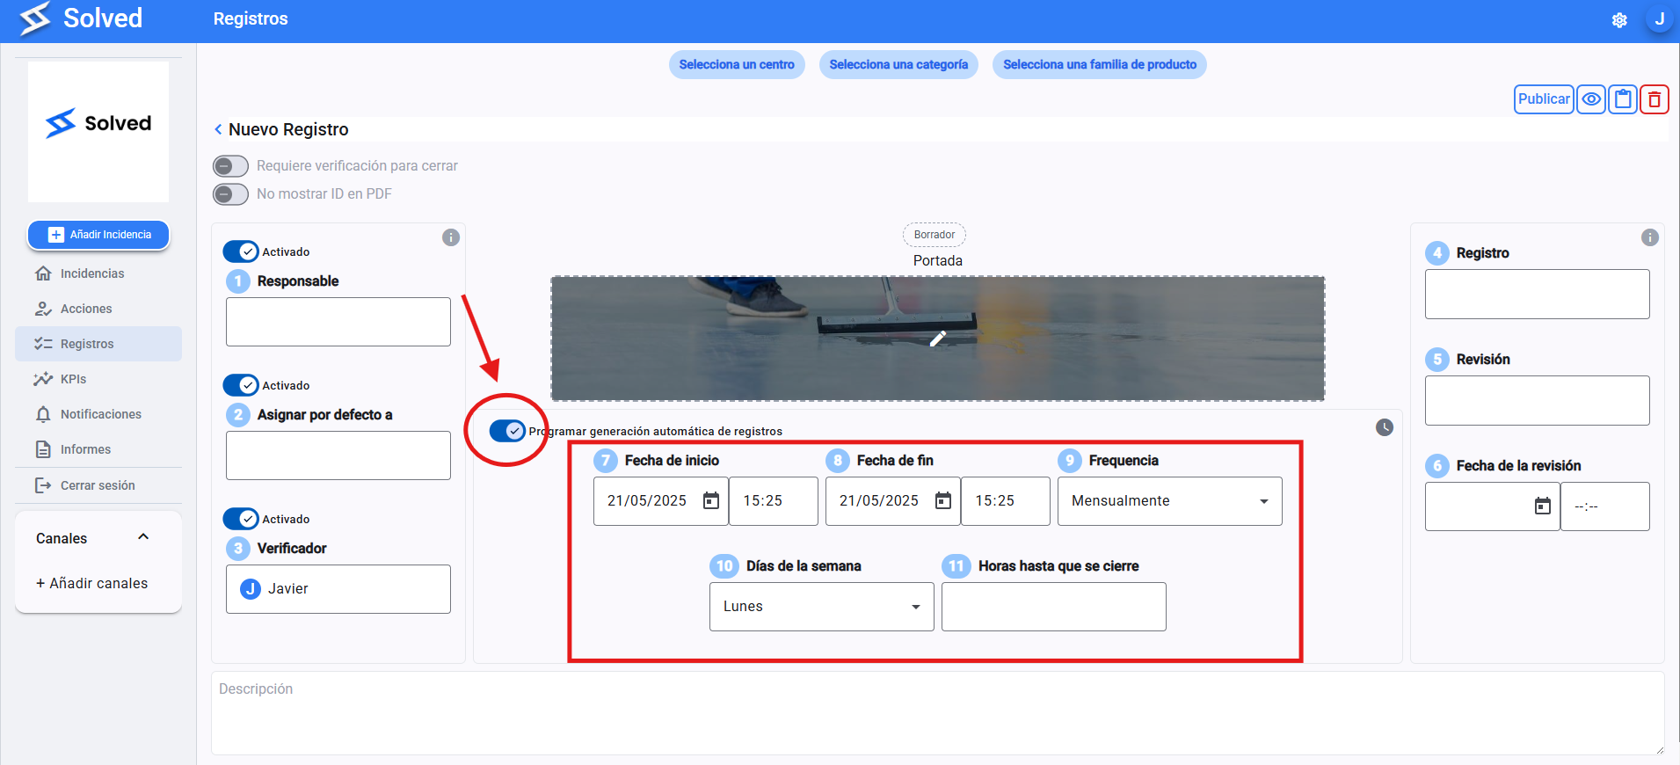Image resolution: width=1680 pixels, height=765 pixels.
Task: Open Frequencia dropdown showing Mensualmente
Action: (x=1169, y=501)
